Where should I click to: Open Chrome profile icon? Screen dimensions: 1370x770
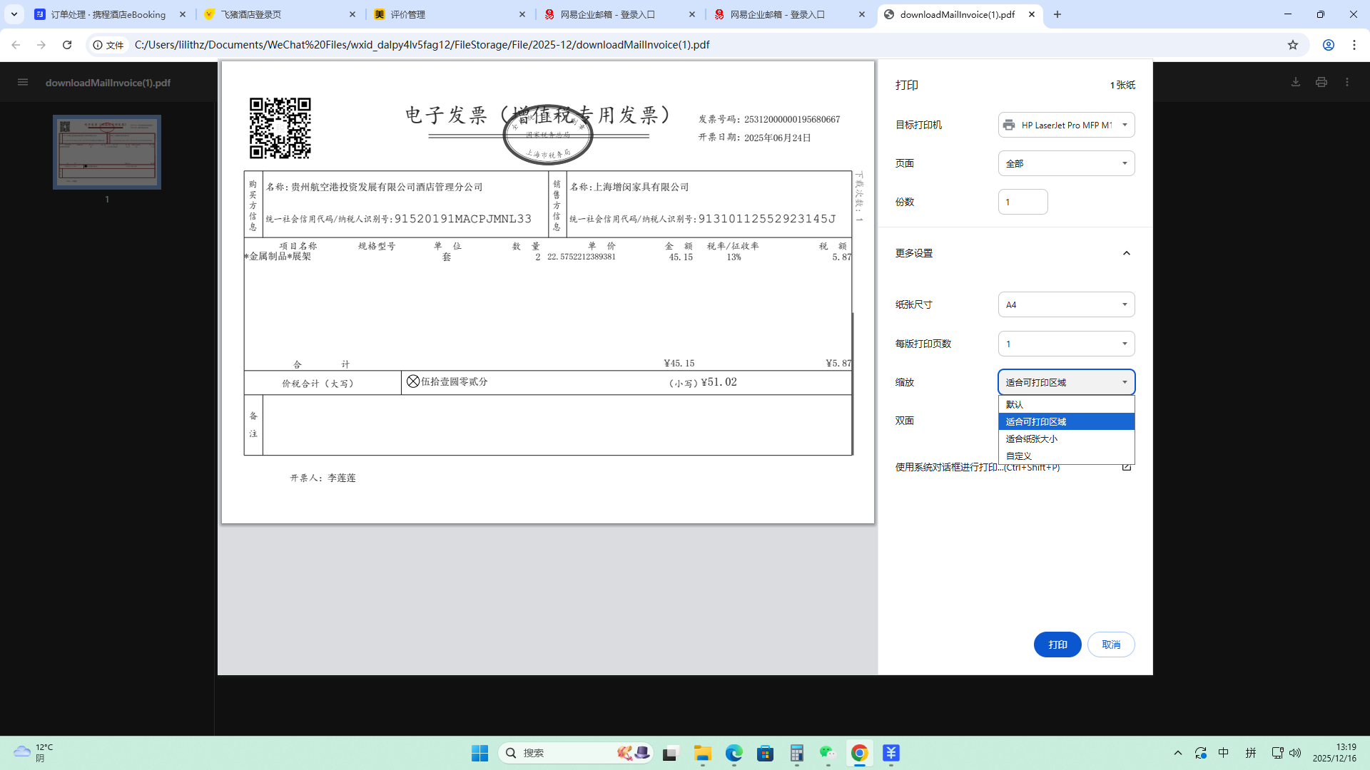click(x=1329, y=45)
